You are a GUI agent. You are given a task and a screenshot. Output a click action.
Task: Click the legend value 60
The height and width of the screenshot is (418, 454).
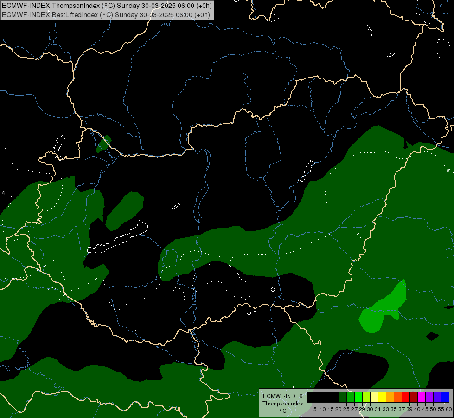(449, 409)
